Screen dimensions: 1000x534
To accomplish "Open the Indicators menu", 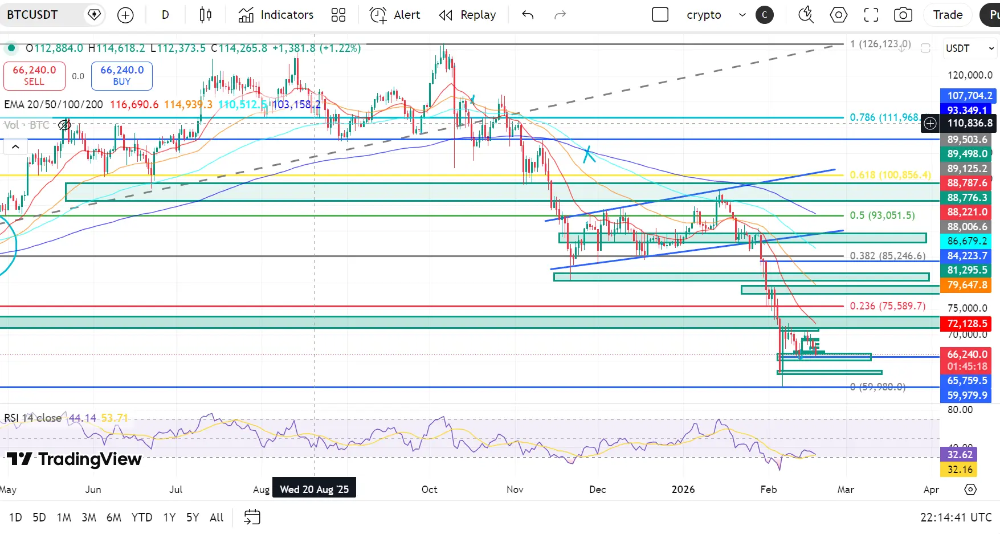I will click(276, 15).
